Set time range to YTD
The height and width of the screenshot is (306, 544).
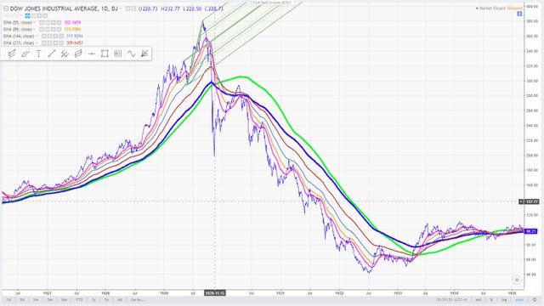79,300
